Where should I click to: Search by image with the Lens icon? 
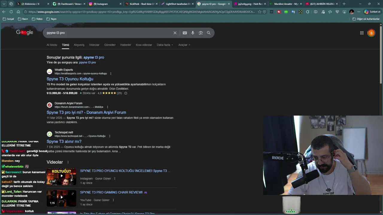(201, 33)
